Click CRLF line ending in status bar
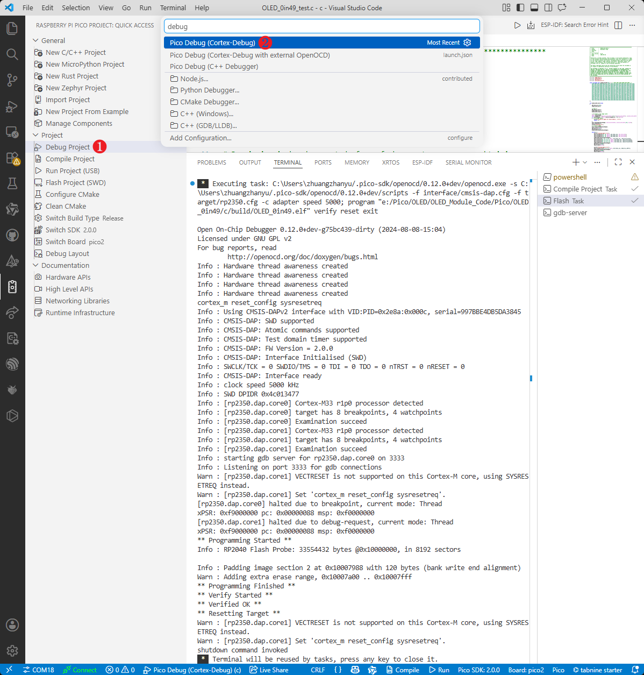Viewport: 644px width, 675px height. (318, 670)
